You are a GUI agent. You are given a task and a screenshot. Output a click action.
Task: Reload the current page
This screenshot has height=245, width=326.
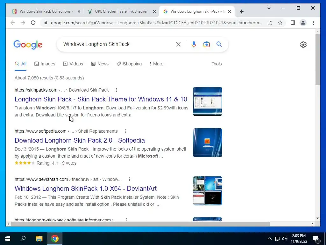33,23
